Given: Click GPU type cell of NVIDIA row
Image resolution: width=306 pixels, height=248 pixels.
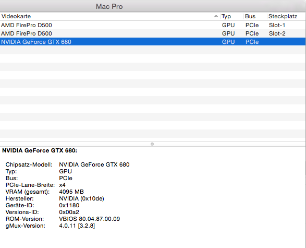Looking at the screenshot, I should click(x=228, y=42).
